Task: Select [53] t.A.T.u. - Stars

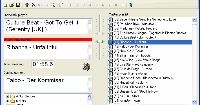Action: point(126,96)
